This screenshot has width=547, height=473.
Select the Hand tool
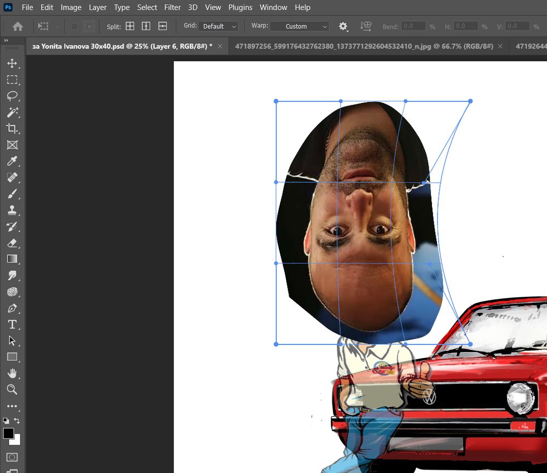[x=12, y=373]
